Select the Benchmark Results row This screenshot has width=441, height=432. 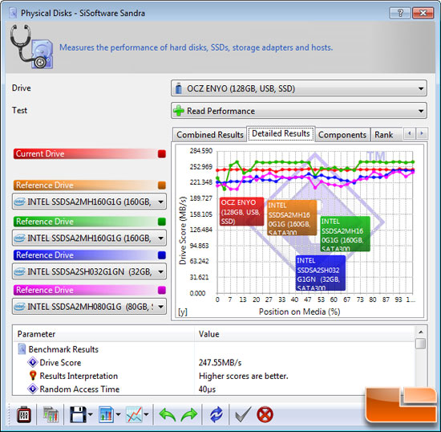tap(214, 349)
